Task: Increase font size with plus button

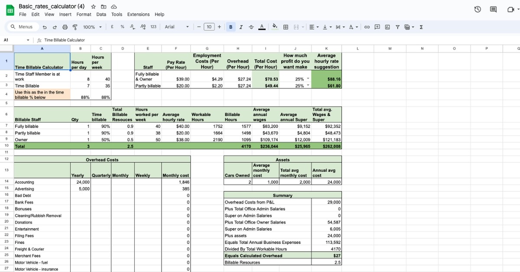Action: [219, 27]
